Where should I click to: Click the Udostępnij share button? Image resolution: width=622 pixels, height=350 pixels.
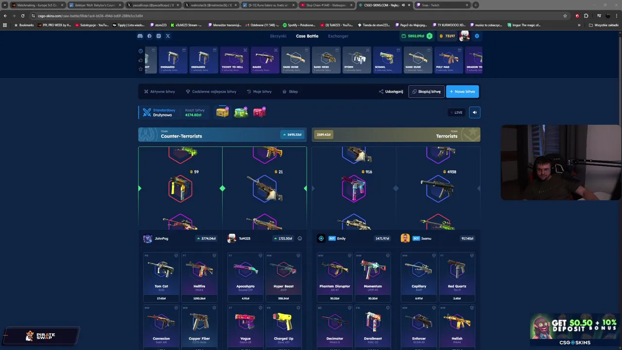[391, 91]
